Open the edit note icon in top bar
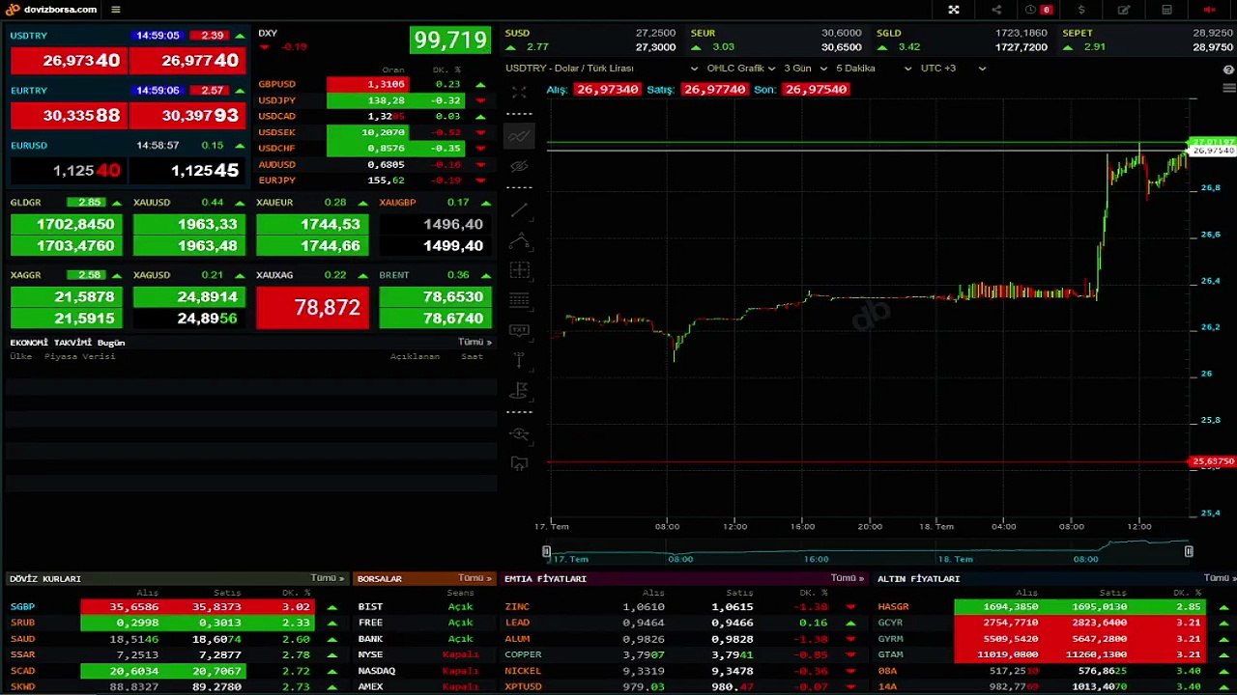The image size is (1237, 695). coord(1124,10)
